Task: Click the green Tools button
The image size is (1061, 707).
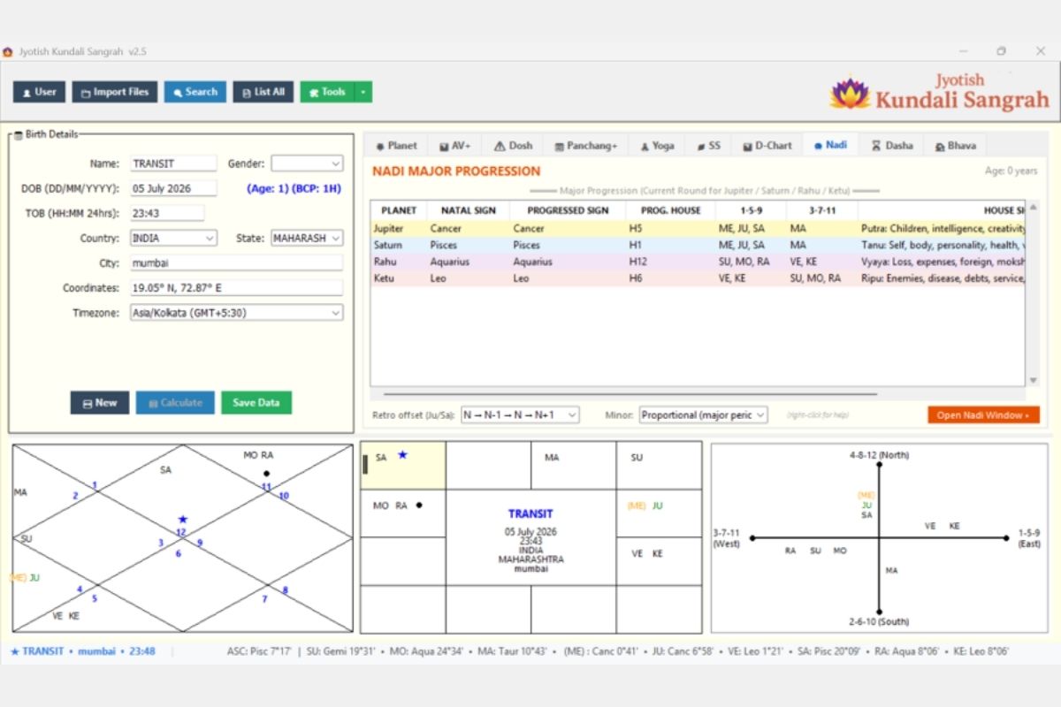Action: 327,92
